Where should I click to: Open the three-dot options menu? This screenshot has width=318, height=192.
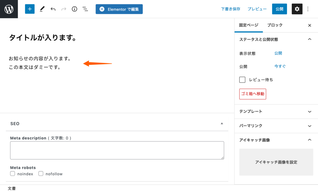pos(308,9)
